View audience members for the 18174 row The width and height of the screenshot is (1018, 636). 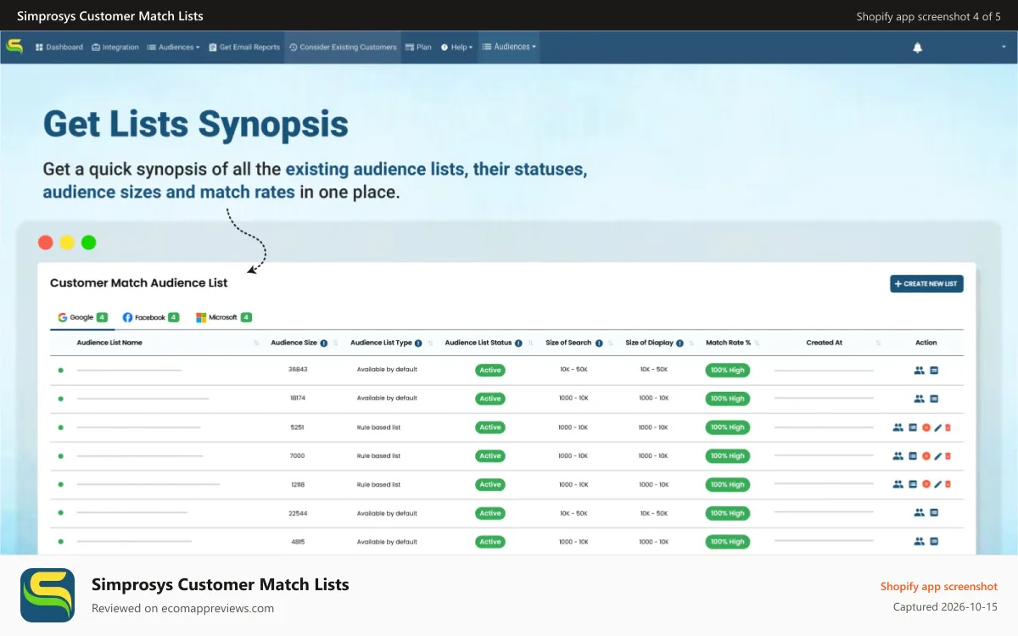pos(919,399)
